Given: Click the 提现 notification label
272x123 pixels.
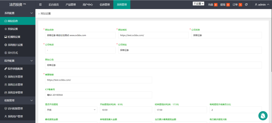Looking at the screenshot, I should pos(223,5).
